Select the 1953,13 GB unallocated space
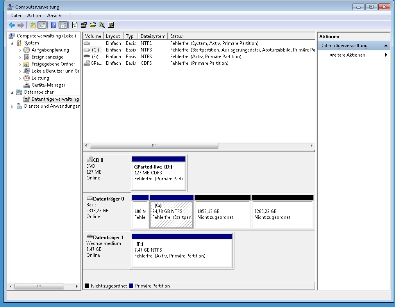Image resolution: width=395 pixels, height=307 pixels. pyautogui.click(x=223, y=212)
